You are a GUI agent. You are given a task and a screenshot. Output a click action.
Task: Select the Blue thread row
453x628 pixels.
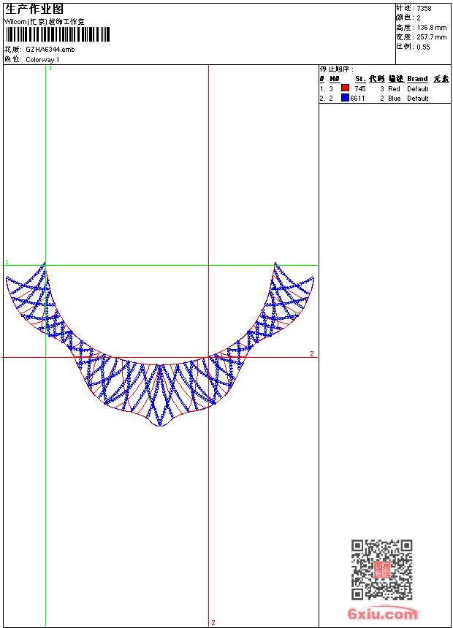[394, 98]
